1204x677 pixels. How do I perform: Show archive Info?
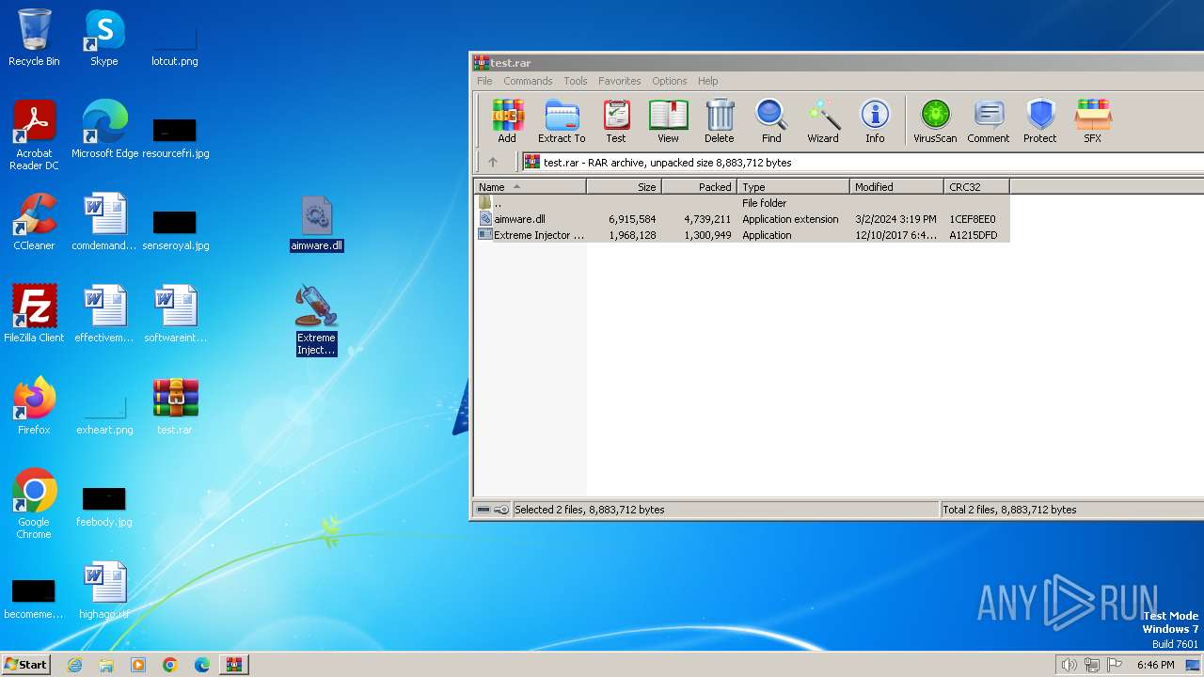pyautogui.click(x=875, y=121)
